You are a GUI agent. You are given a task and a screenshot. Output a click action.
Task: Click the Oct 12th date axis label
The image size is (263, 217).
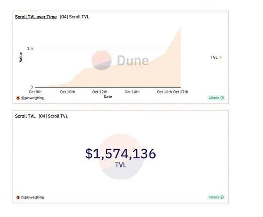pos(100,92)
